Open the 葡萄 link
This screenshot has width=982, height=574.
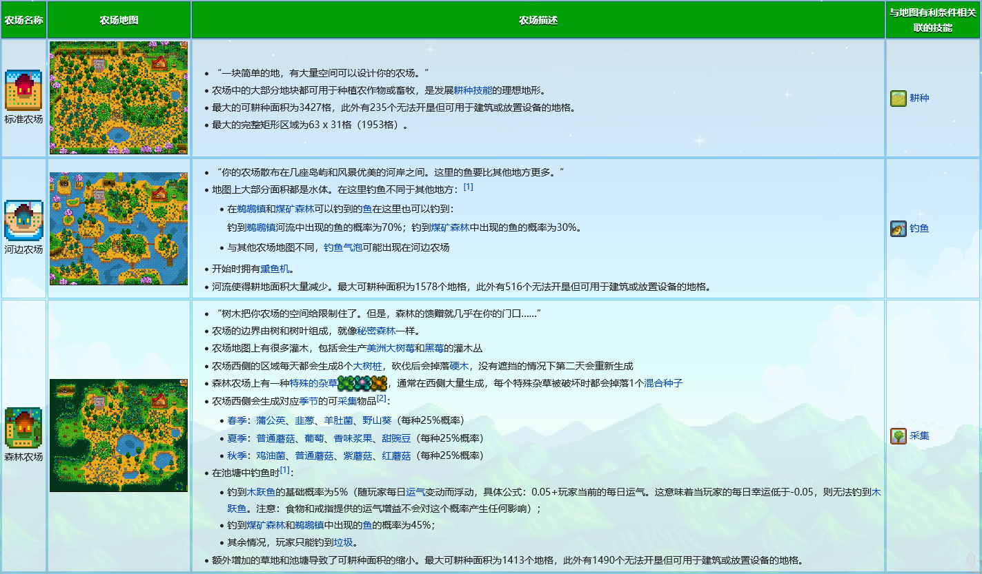314,438
